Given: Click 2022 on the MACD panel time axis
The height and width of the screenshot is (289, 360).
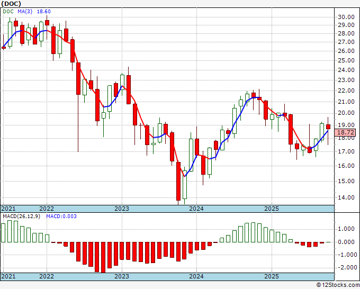Looking at the screenshot, I should [47, 276].
